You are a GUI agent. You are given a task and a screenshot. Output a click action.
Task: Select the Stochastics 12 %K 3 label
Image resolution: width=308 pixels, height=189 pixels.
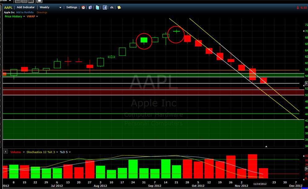coord(41,152)
